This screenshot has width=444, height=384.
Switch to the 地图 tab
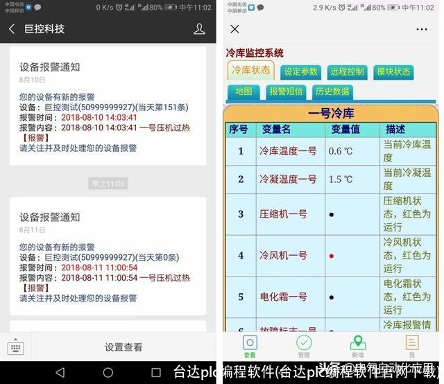point(244,91)
